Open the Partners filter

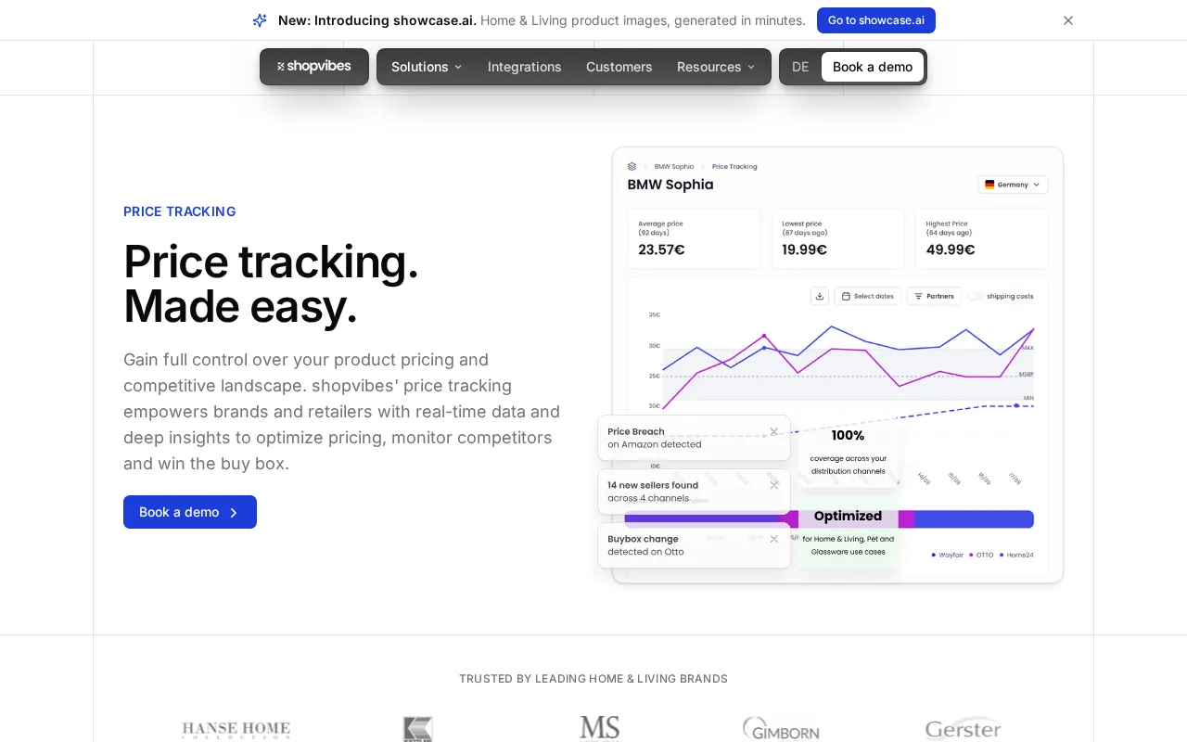tap(934, 296)
